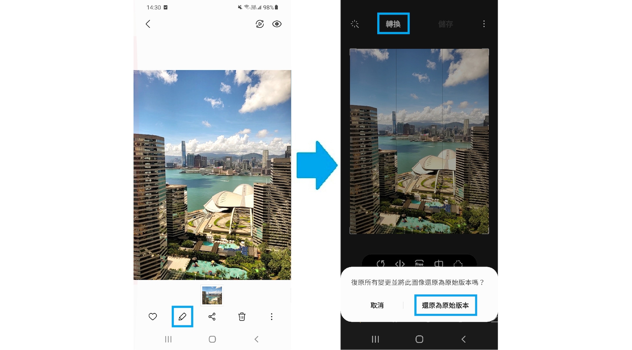Tap the battery 98% status indicator
Screen dimensions: 632x350
click(x=271, y=7)
